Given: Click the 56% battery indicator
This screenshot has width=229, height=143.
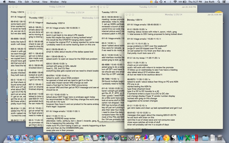Looking at the screenshot, I should [182, 2].
